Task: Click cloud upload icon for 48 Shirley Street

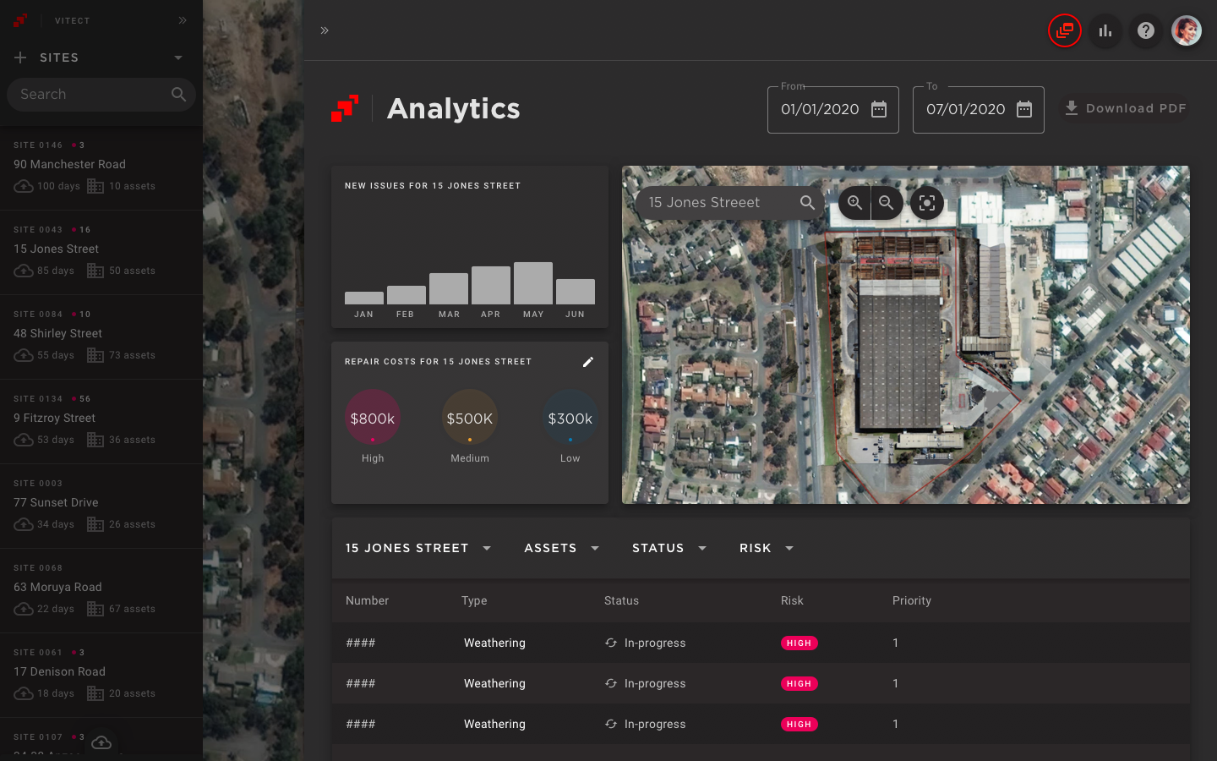Action: (24, 355)
